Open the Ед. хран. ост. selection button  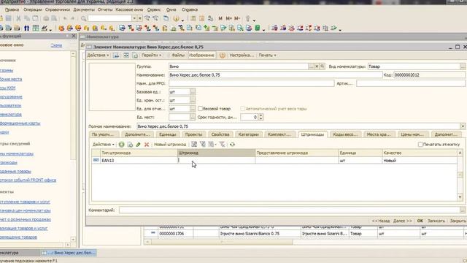193,100
